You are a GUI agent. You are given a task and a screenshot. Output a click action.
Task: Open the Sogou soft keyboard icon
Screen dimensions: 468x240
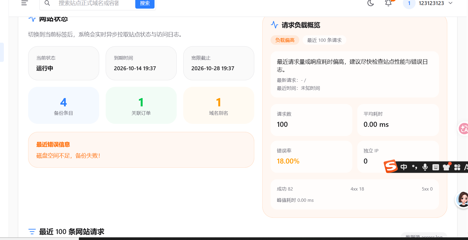point(436,167)
